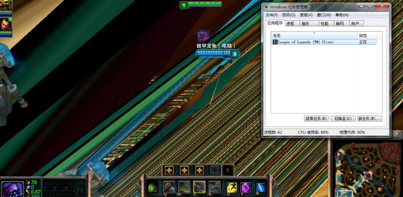Select the topmost ally portrait

6,5
